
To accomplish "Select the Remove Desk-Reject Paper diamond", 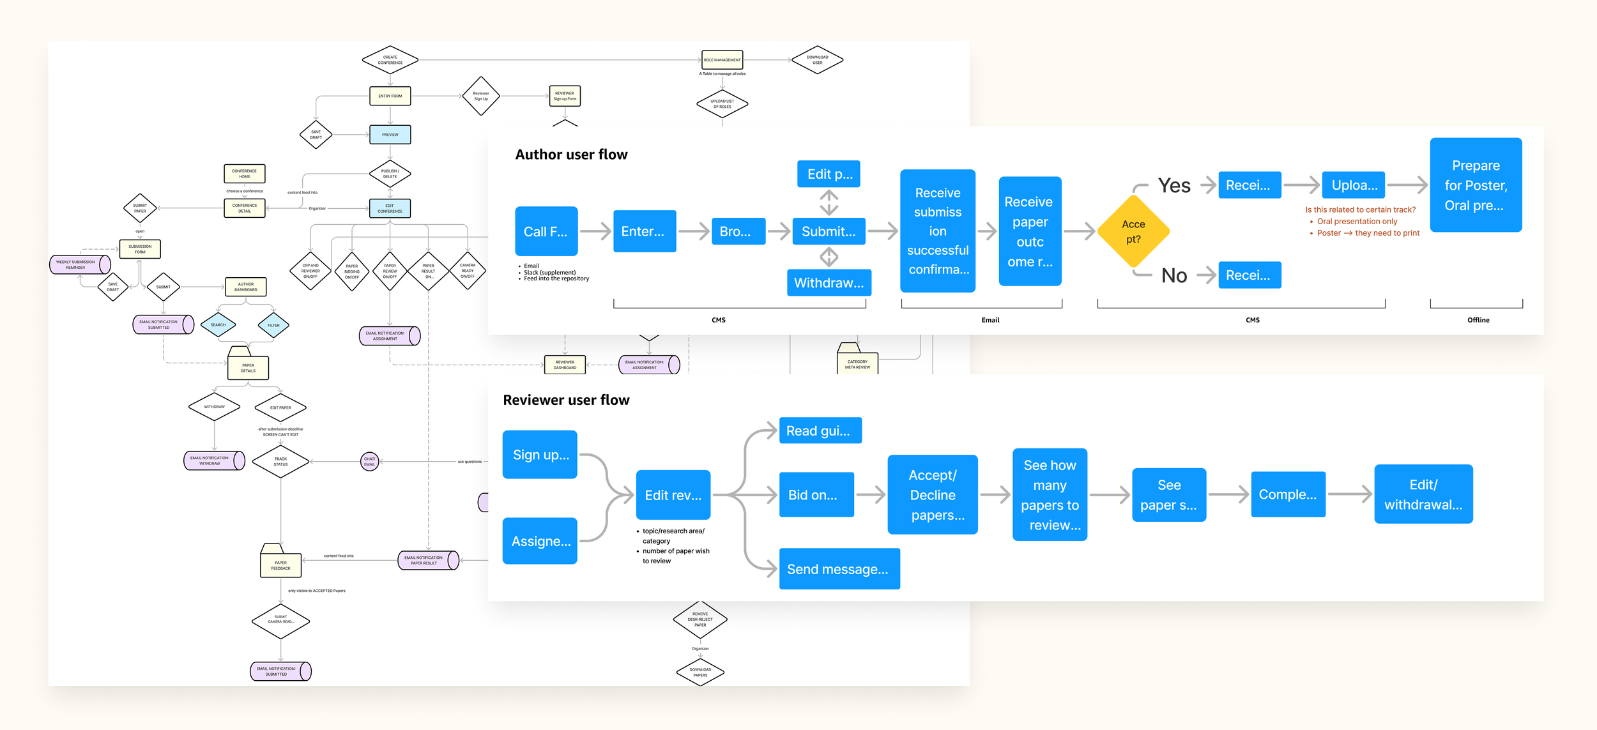I will pos(700,620).
